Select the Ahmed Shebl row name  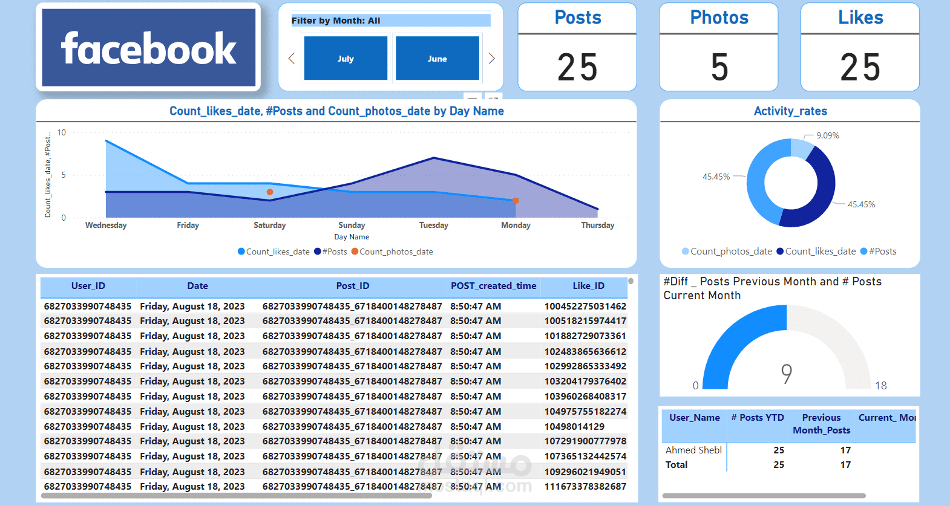[693, 450]
